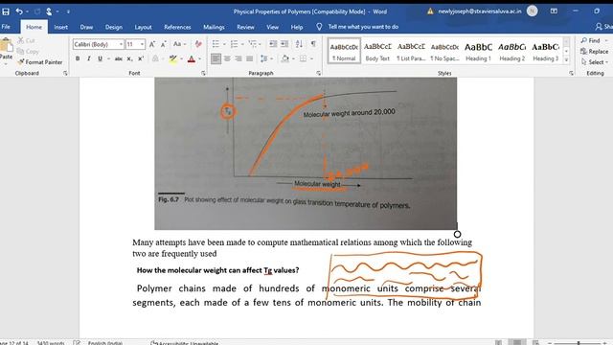Show paragraph marks pilcrow icon

pos(313,44)
